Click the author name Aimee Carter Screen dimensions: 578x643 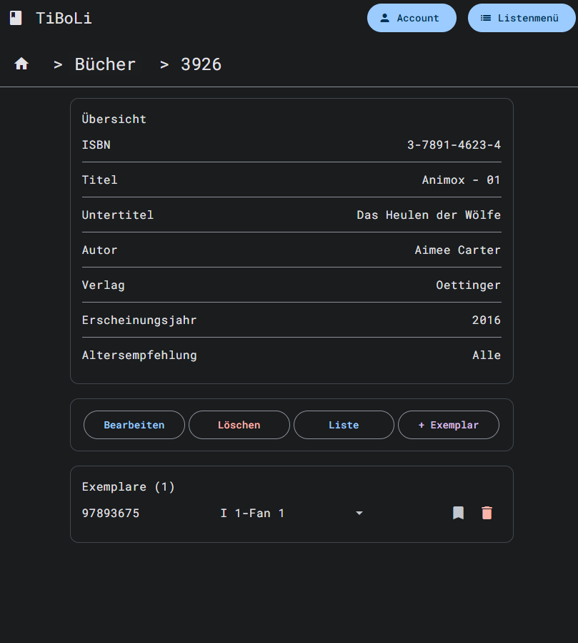point(457,250)
